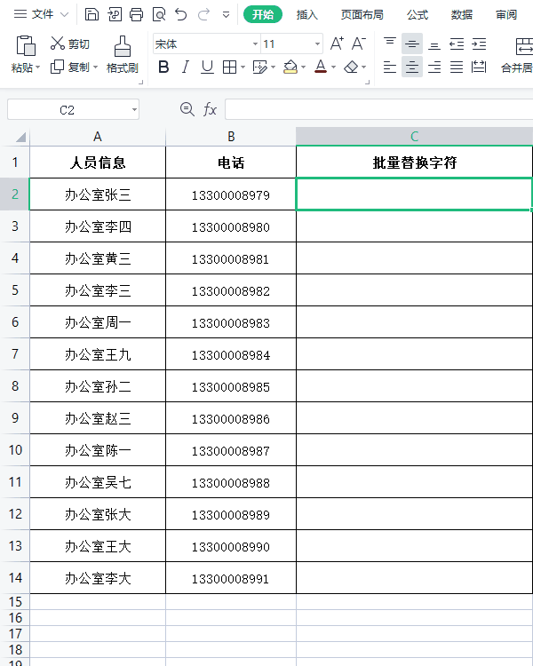
Task: Click the draw border/table style icon
Action: point(259,67)
